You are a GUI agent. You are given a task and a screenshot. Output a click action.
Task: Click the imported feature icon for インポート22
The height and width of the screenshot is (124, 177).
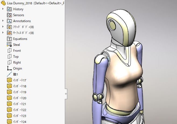[x=9, y=110]
